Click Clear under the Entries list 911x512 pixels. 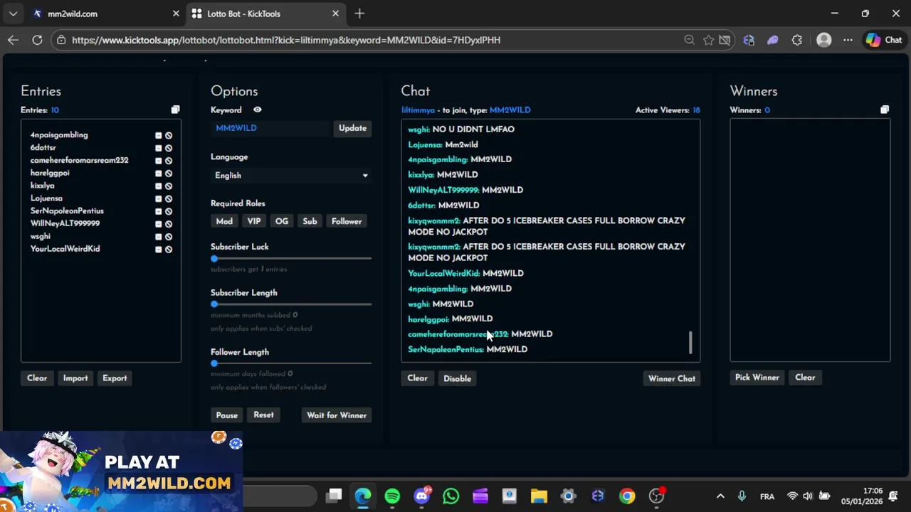(37, 378)
